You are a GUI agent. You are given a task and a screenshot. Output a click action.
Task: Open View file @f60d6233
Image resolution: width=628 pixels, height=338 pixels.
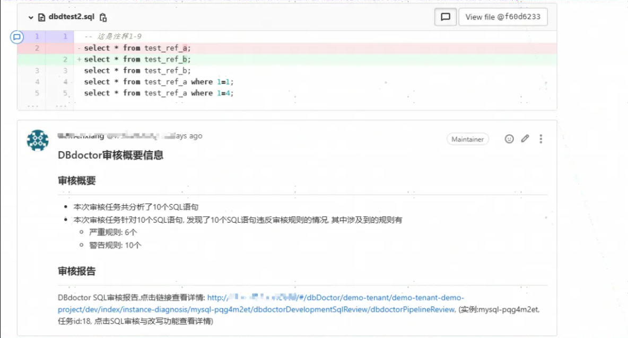[x=503, y=17]
